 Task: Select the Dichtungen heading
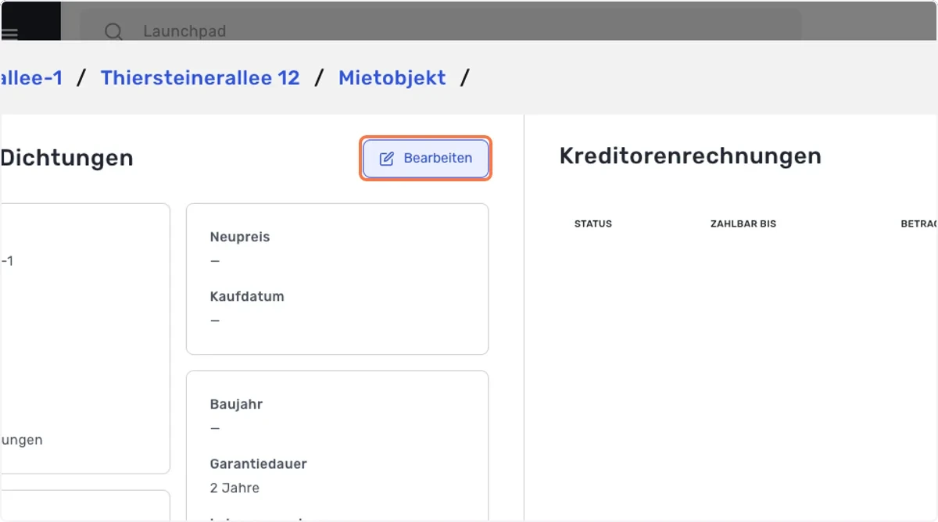(66, 158)
